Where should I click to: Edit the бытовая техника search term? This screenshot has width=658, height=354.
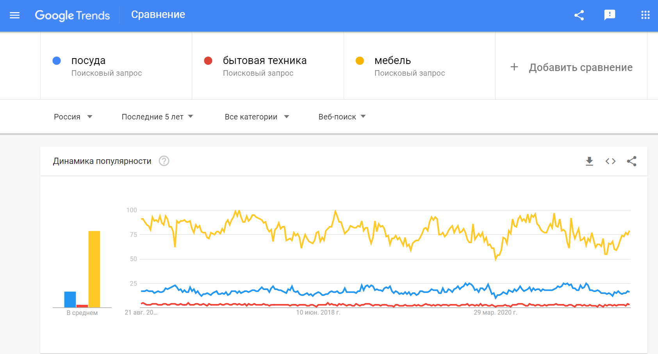pos(265,60)
